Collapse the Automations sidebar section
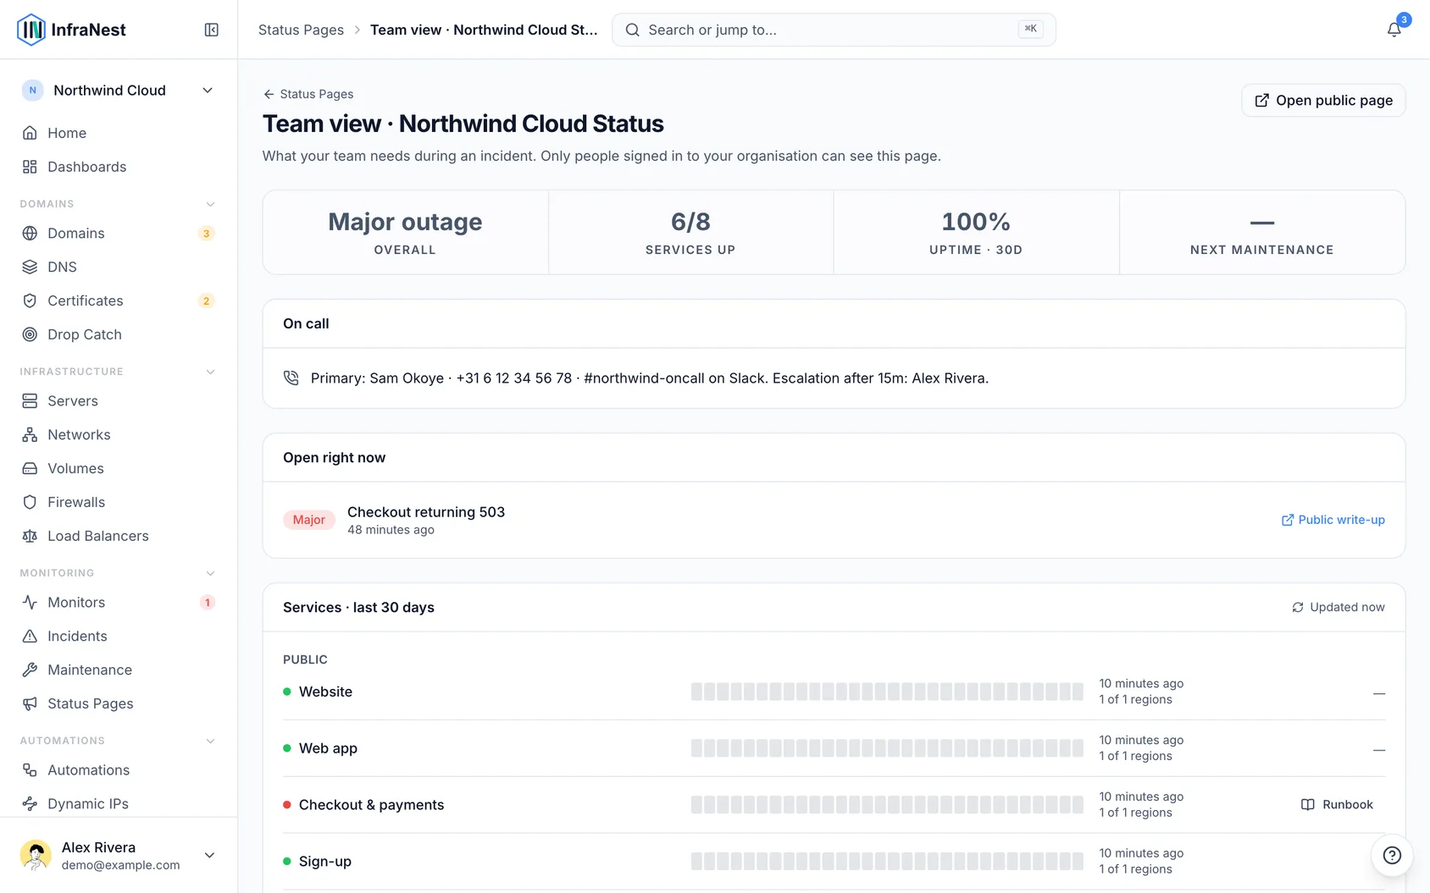Viewport: 1430px width, 893px height. click(210, 741)
